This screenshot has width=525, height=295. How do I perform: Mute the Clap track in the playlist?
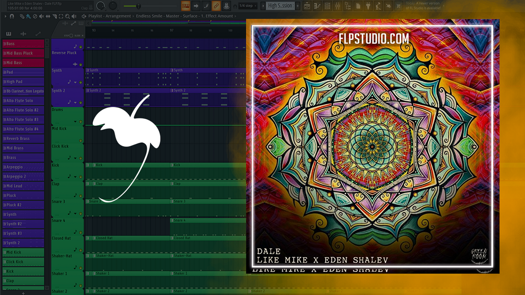81,195
